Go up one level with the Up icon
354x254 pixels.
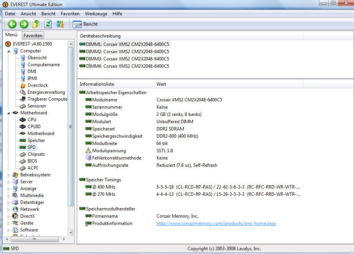(36, 24)
